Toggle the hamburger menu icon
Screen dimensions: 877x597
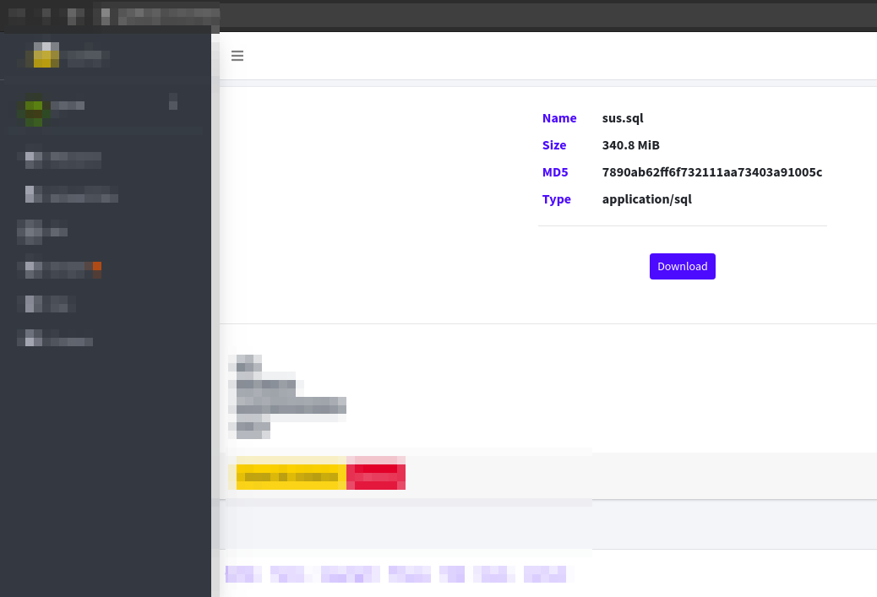coord(237,56)
